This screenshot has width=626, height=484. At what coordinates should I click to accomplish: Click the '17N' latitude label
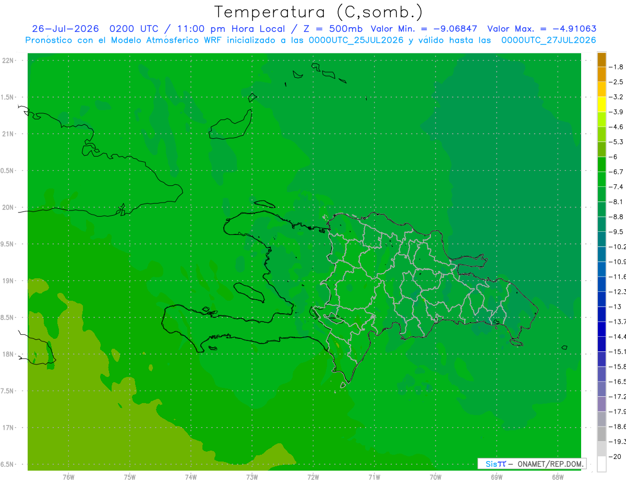point(9,428)
